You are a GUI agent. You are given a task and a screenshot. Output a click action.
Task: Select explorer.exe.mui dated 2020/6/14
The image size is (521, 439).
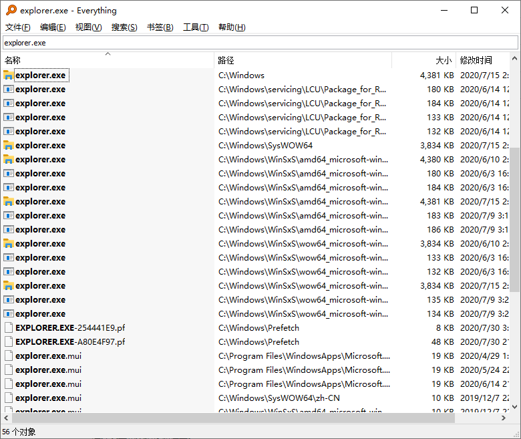[x=48, y=384]
